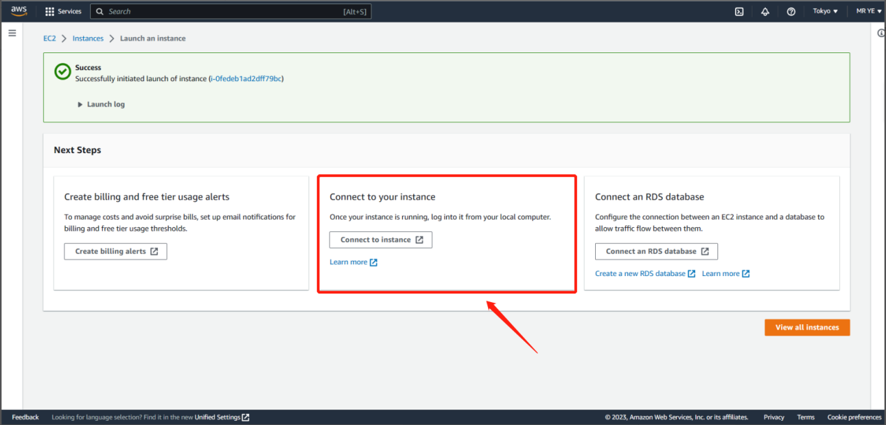The height and width of the screenshot is (425, 886).
Task: Open the Tokyo region dropdown
Action: coord(825,12)
